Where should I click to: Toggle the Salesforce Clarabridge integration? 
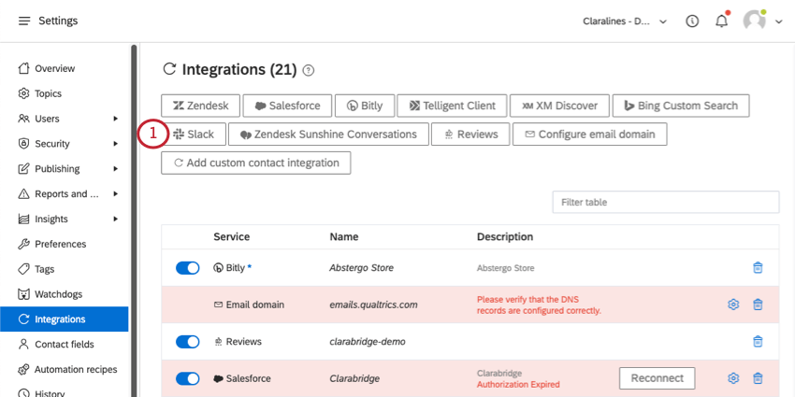[188, 378]
